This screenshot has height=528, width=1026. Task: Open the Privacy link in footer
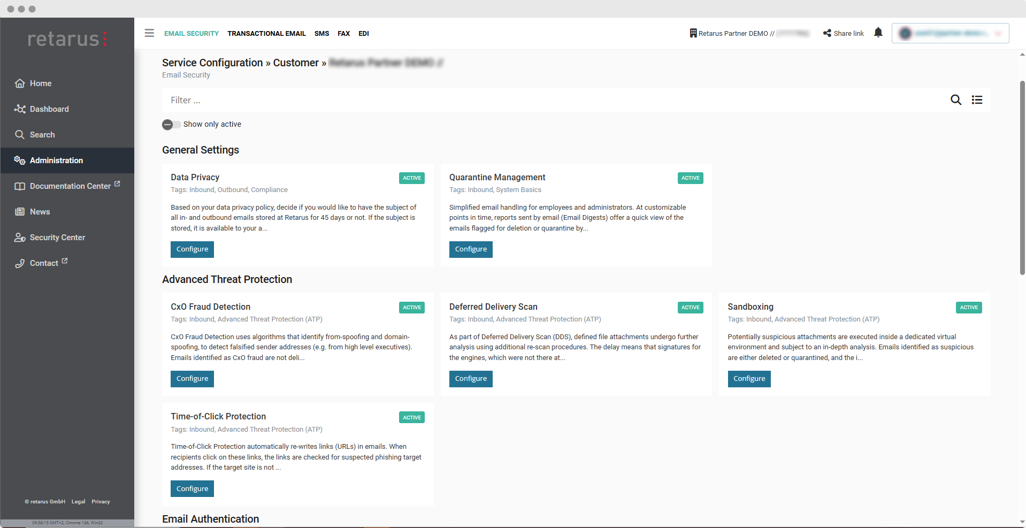tap(101, 502)
